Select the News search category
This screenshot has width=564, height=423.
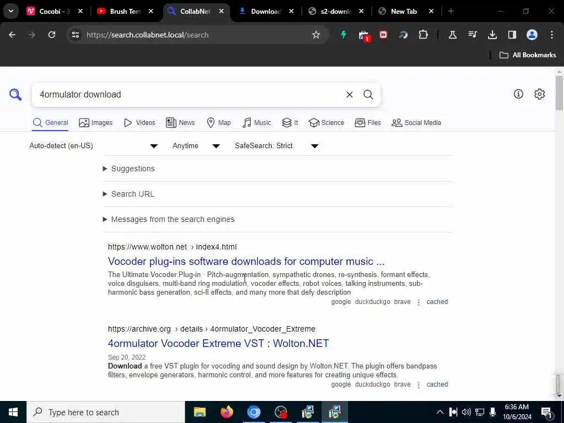pos(180,123)
